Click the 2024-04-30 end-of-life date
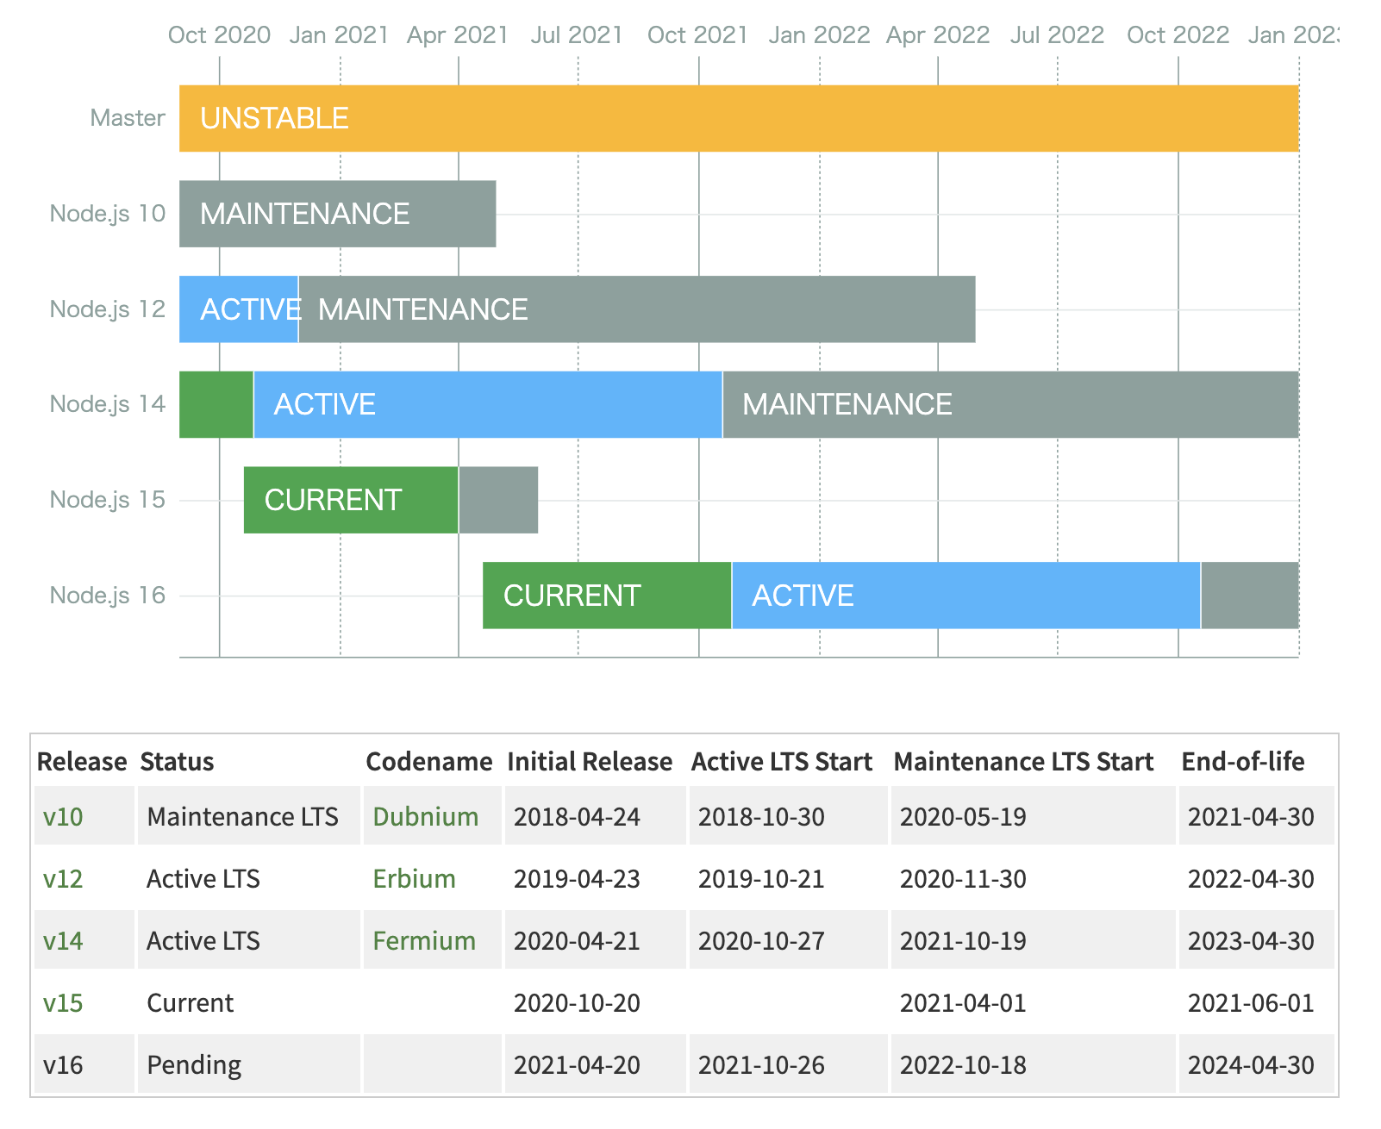 (1251, 1065)
